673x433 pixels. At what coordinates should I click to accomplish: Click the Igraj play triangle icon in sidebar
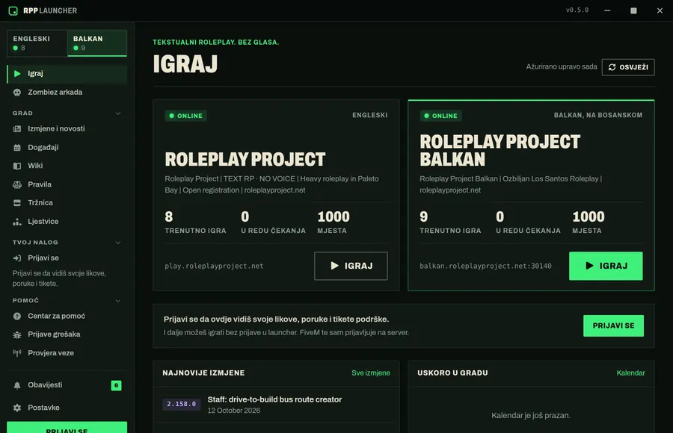point(17,74)
